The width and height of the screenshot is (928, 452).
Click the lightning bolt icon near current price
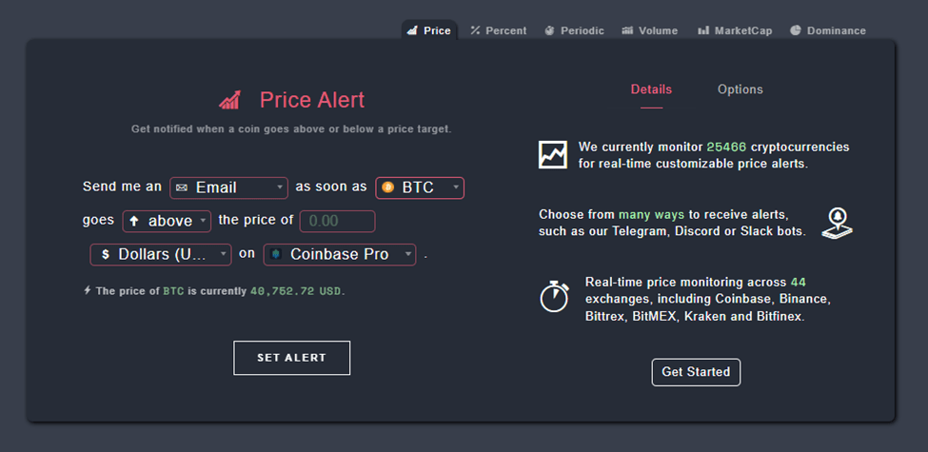tap(88, 290)
